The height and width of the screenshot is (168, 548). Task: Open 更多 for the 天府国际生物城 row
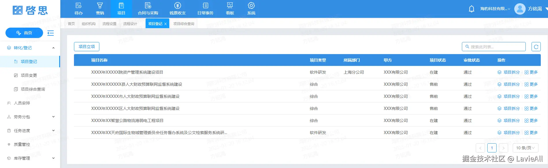tap(531, 133)
